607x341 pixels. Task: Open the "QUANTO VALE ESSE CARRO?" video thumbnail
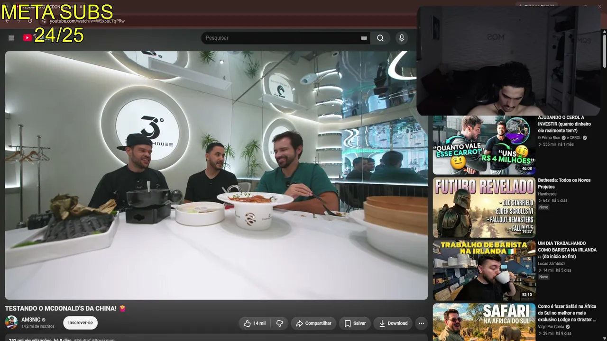click(484, 145)
